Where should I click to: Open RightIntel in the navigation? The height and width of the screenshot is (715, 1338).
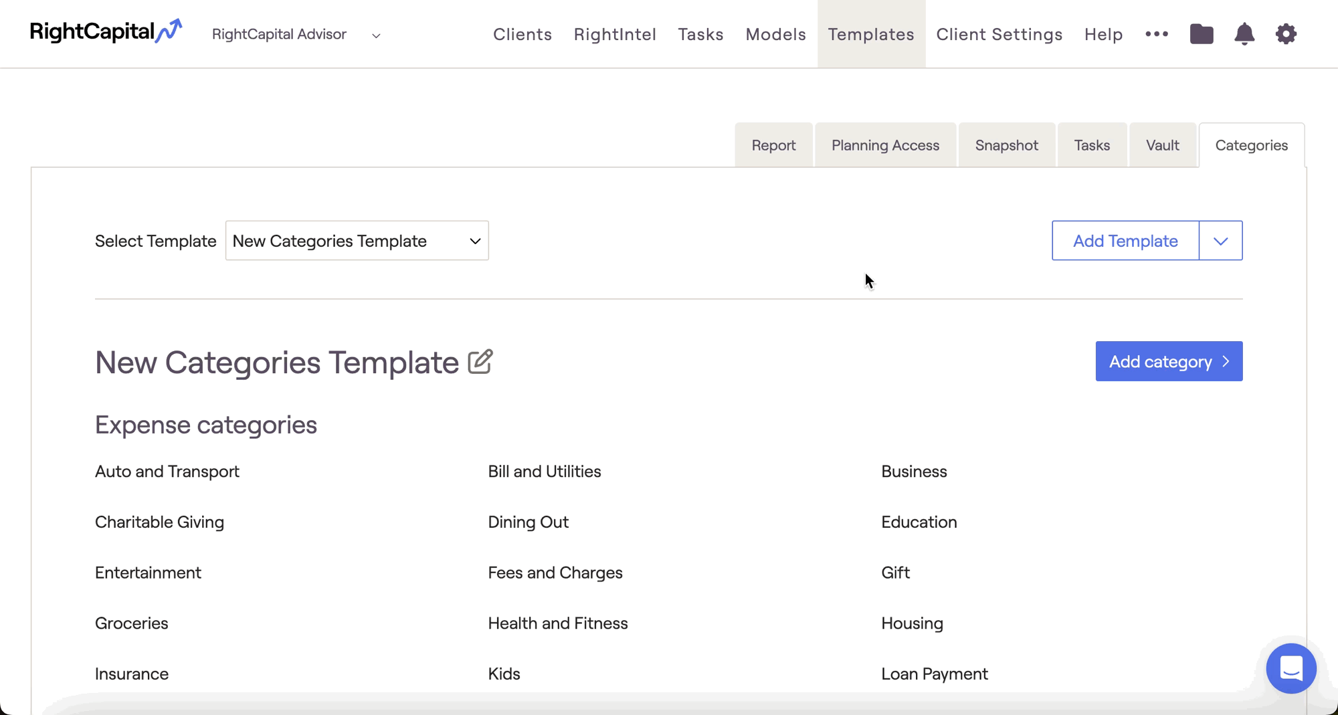615,34
